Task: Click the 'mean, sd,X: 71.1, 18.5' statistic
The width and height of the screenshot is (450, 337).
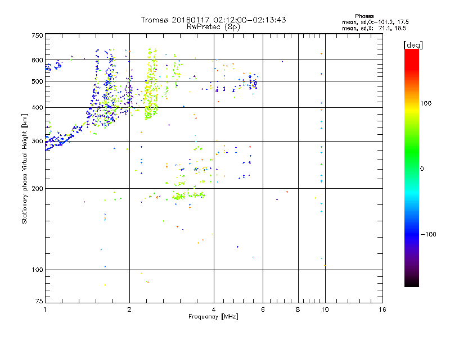Action: pyautogui.click(x=374, y=28)
